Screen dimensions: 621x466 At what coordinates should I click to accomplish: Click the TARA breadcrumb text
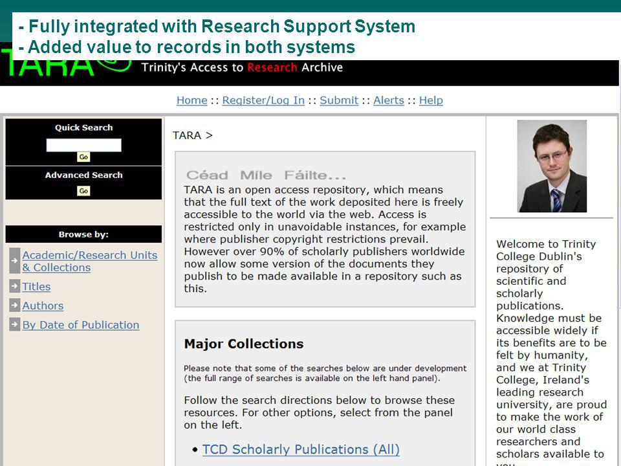(187, 135)
